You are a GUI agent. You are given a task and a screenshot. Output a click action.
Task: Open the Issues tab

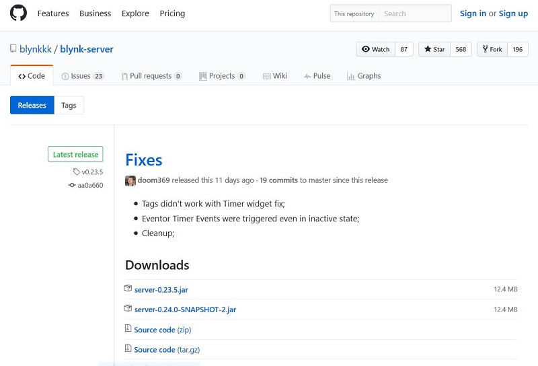click(x=83, y=76)
